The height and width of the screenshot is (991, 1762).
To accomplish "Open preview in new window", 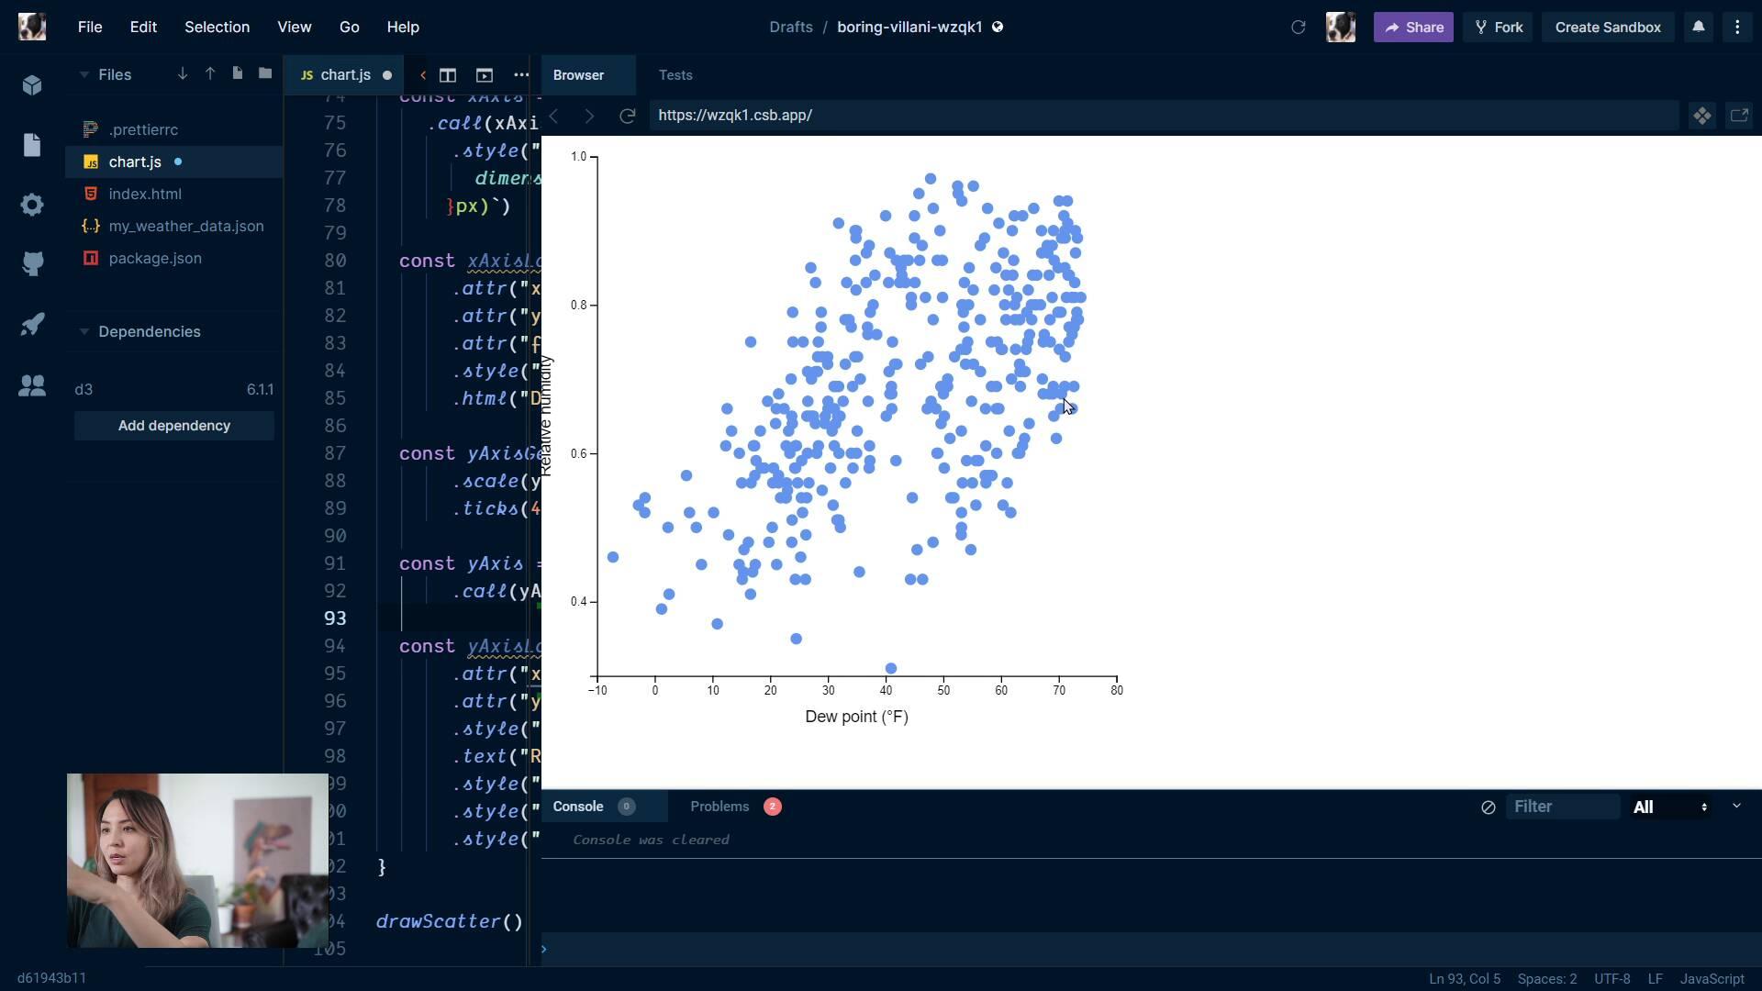I will (x=1739, y=116).
